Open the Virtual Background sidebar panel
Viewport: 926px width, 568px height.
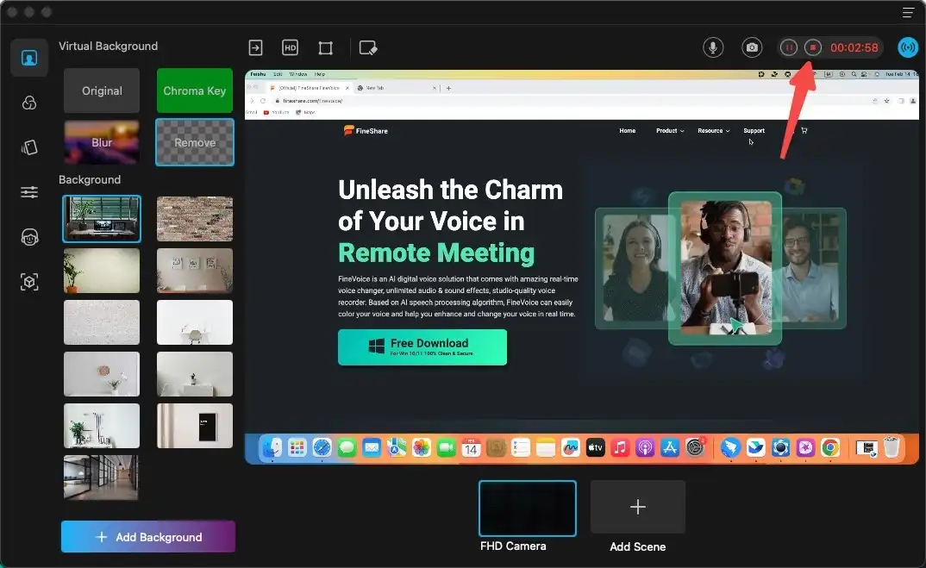pos(29,57)
